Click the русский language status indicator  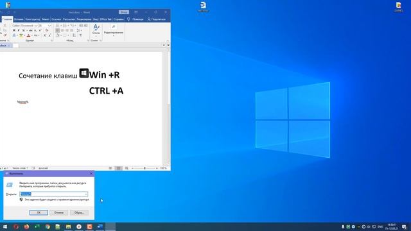point(43,168)
